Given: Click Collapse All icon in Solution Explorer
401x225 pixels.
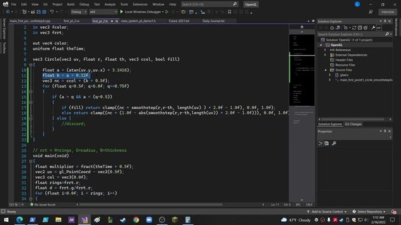Looking at the screenshot, I should click(x=360, y=27).
